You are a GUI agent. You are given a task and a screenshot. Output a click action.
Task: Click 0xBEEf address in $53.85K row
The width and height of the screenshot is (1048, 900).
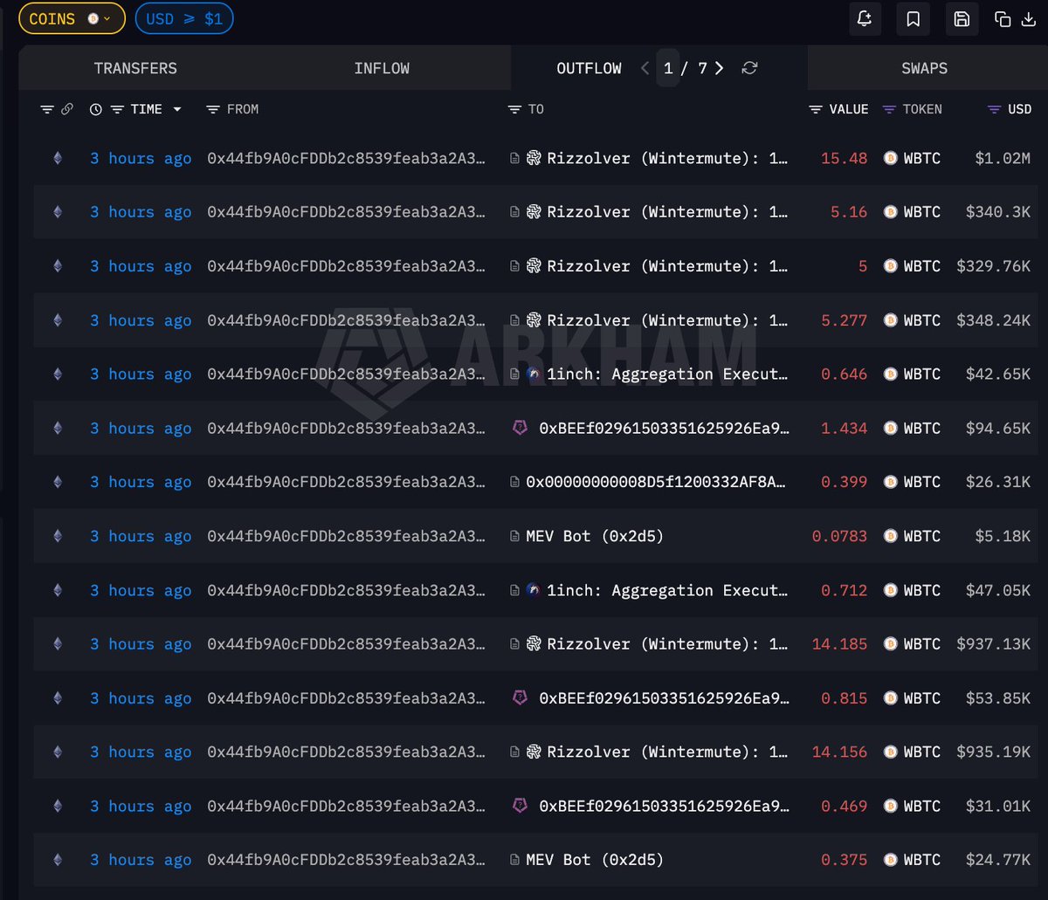click(664, 698)
